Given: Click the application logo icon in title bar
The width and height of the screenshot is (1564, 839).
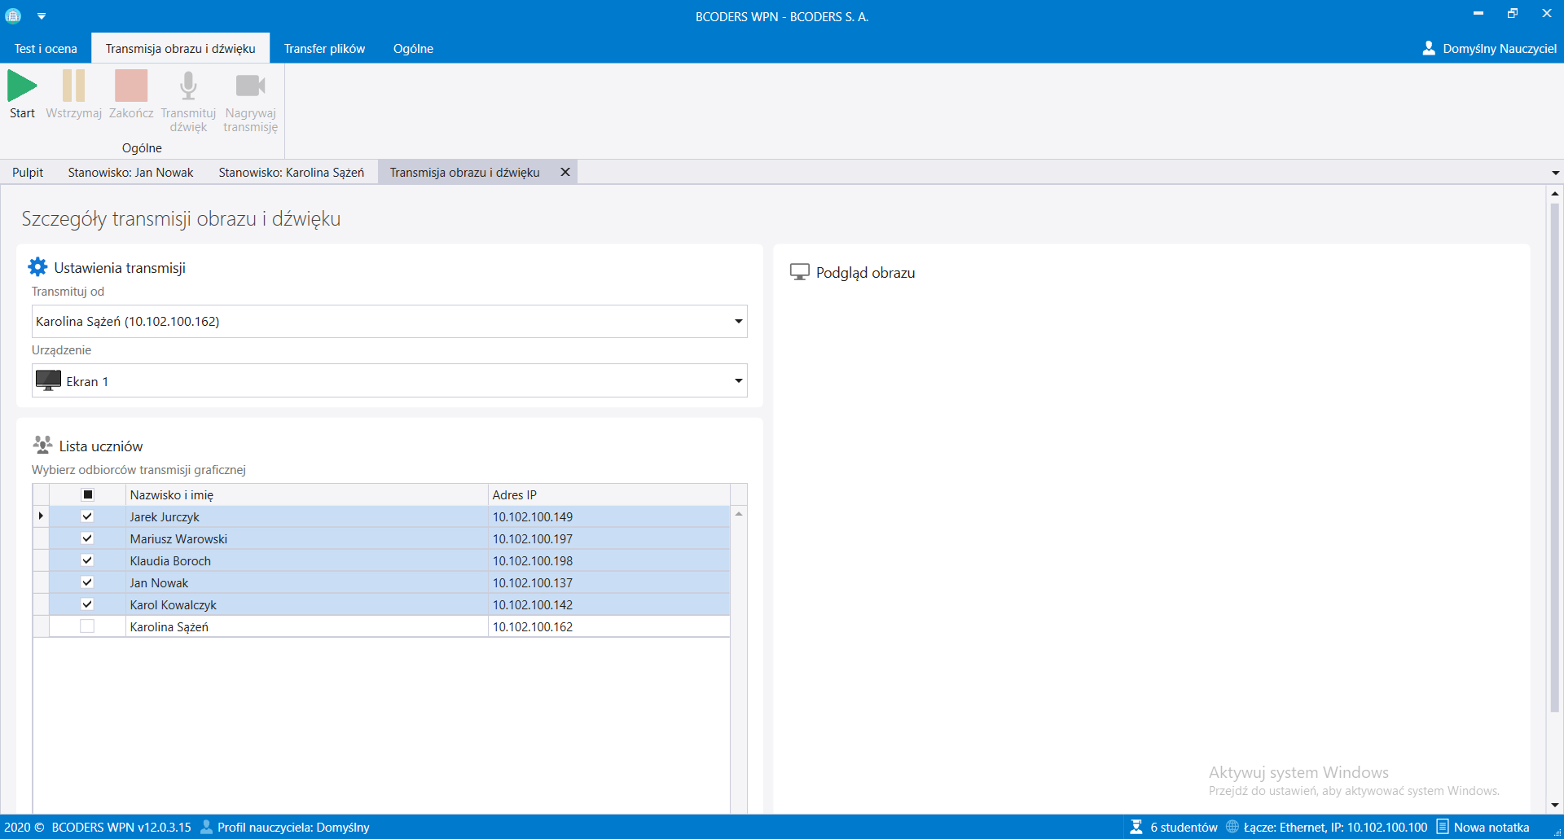Looking at the screenshot, I should point(13,15).
